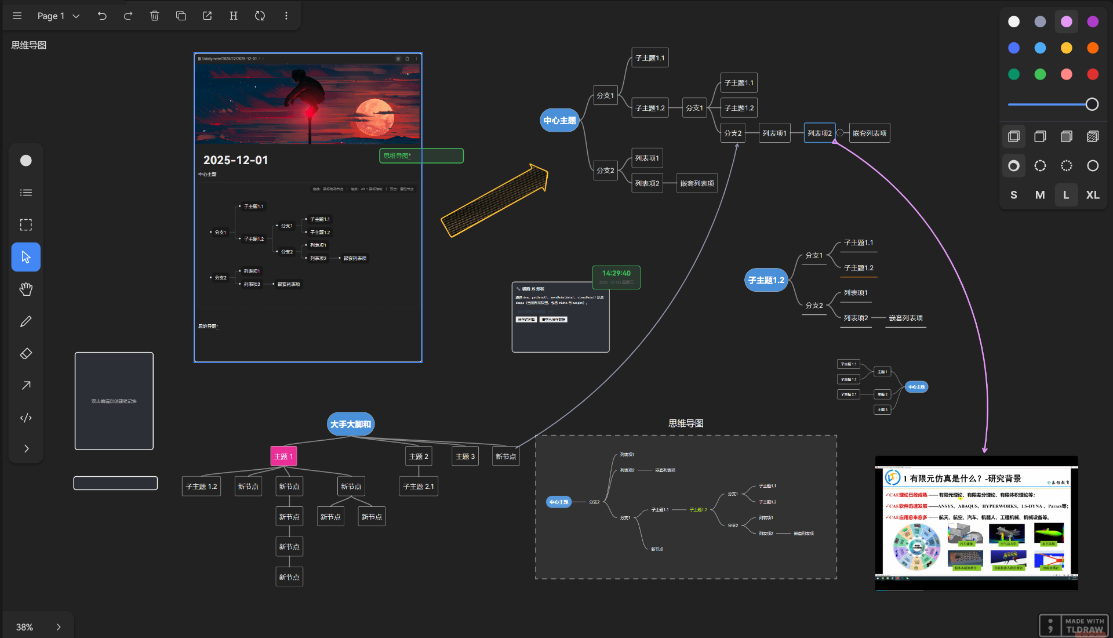Screen dimensions: 1113x638
Task: Select the Hand tool
Action: 26,289
